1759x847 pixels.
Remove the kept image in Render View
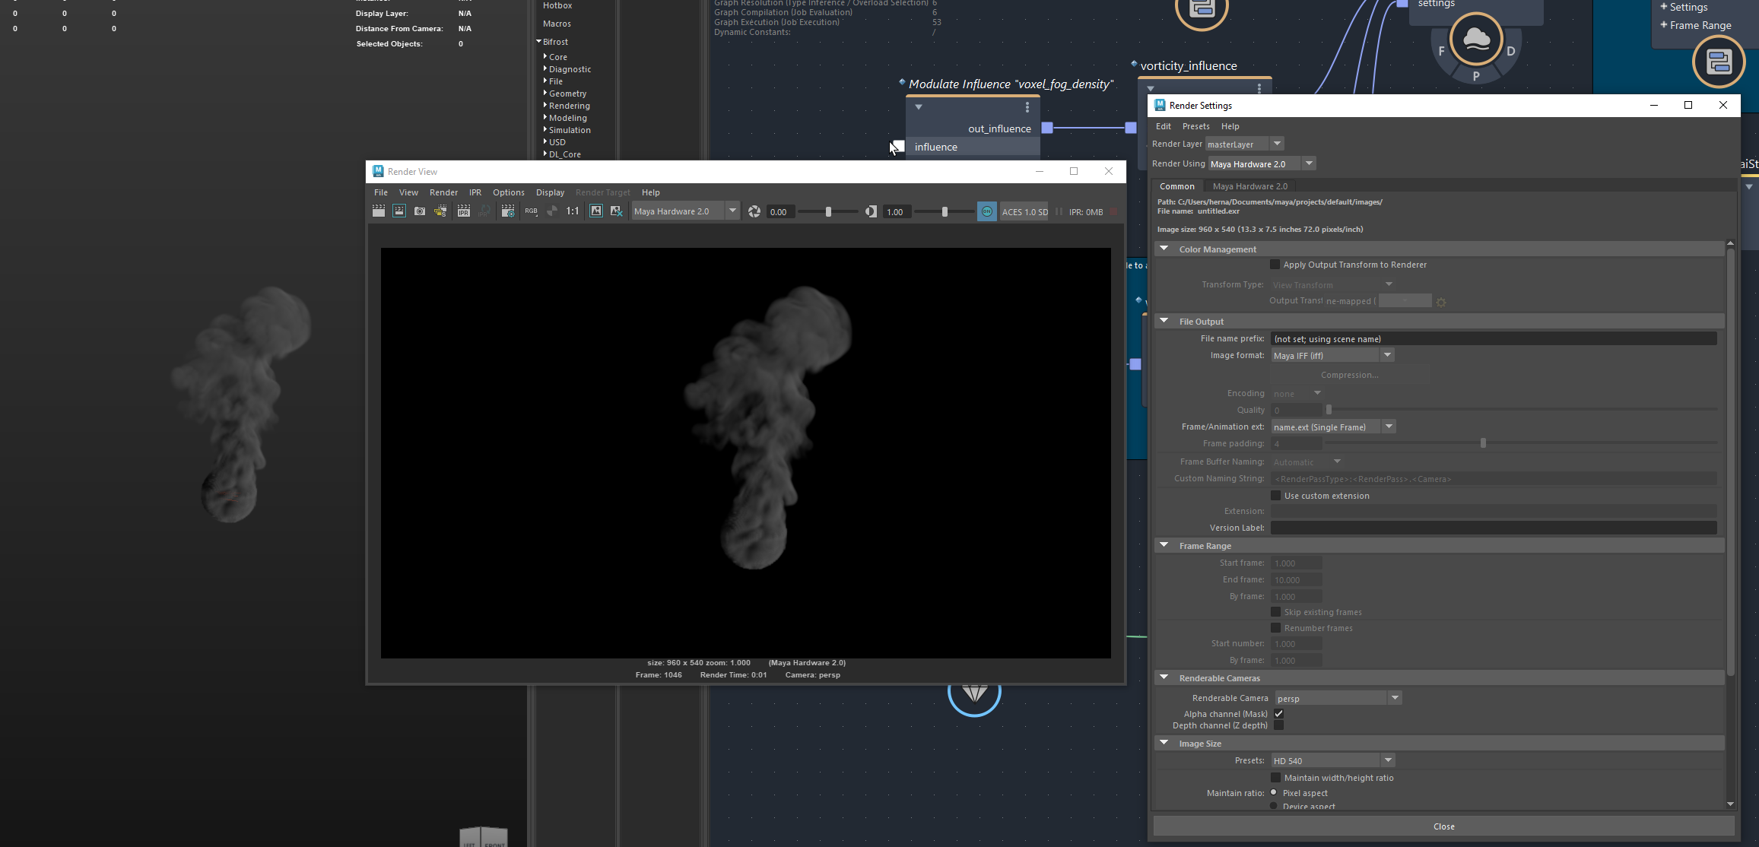[x=617, y=211]
